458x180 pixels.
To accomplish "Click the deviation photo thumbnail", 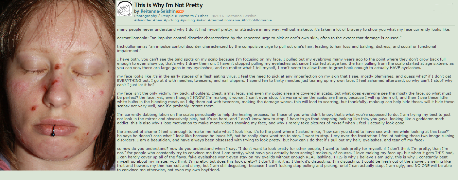I will click(58, 85).
